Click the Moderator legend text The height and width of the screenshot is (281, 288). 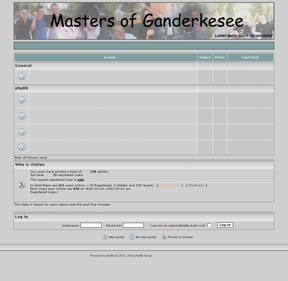pos(197,185)
